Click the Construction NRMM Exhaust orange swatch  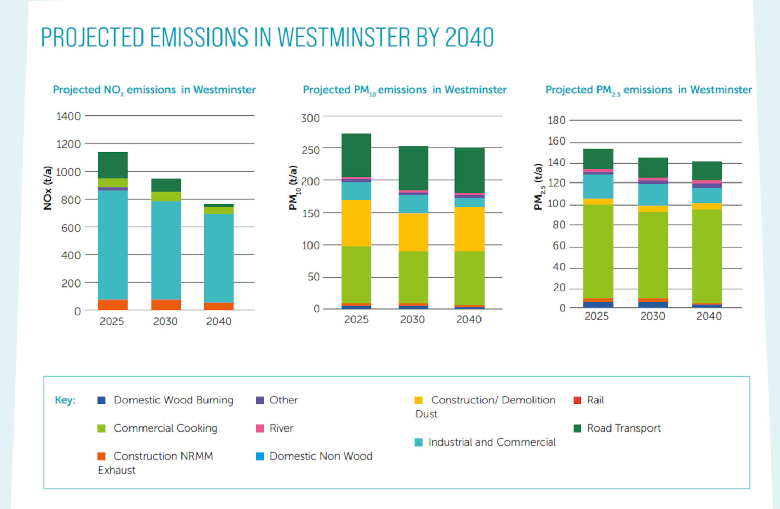point(101,456)
